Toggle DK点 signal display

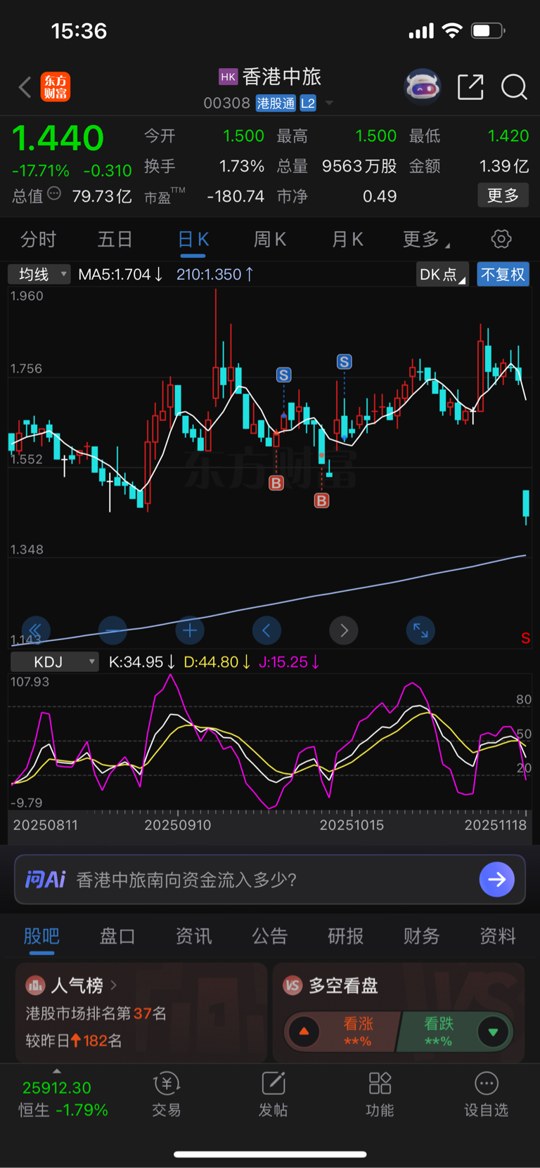point(442,274)
